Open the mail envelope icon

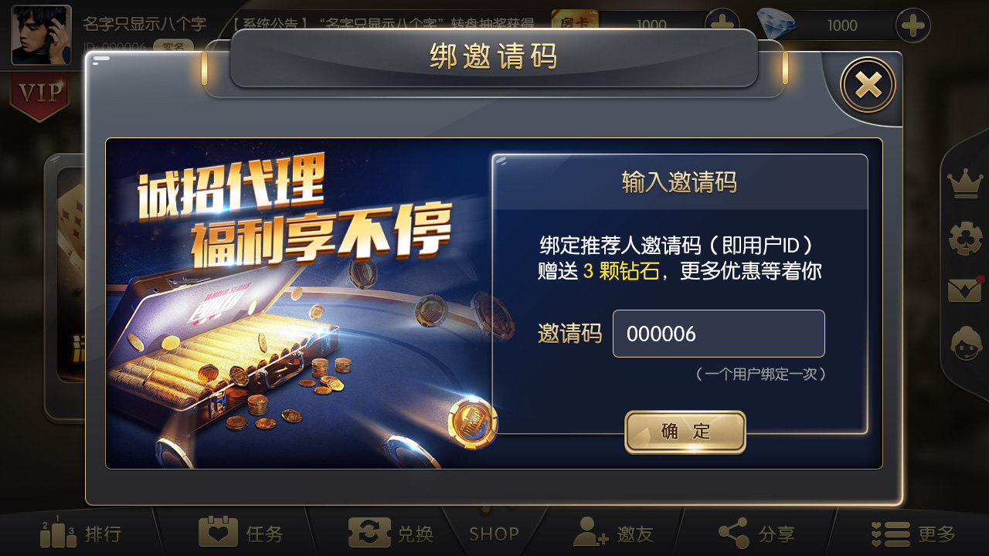pyautogui.click(x=965, y=290)
